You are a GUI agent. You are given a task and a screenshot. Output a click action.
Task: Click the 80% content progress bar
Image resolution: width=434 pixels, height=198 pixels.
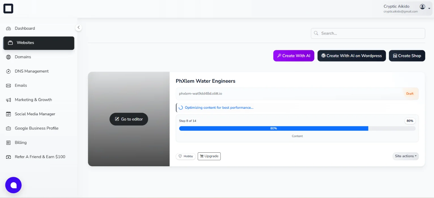tap(273, 128)
